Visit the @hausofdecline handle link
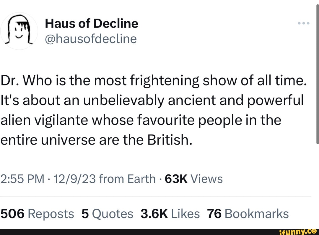 91,39
